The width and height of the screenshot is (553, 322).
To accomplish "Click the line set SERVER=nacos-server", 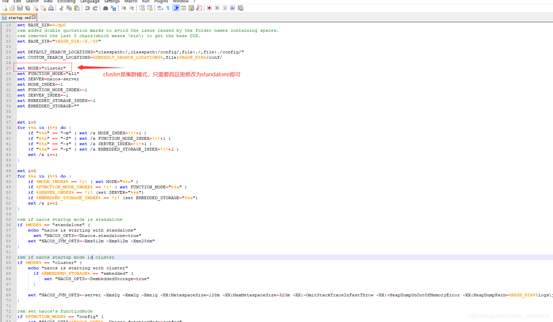I will click(x=48, y=79).
